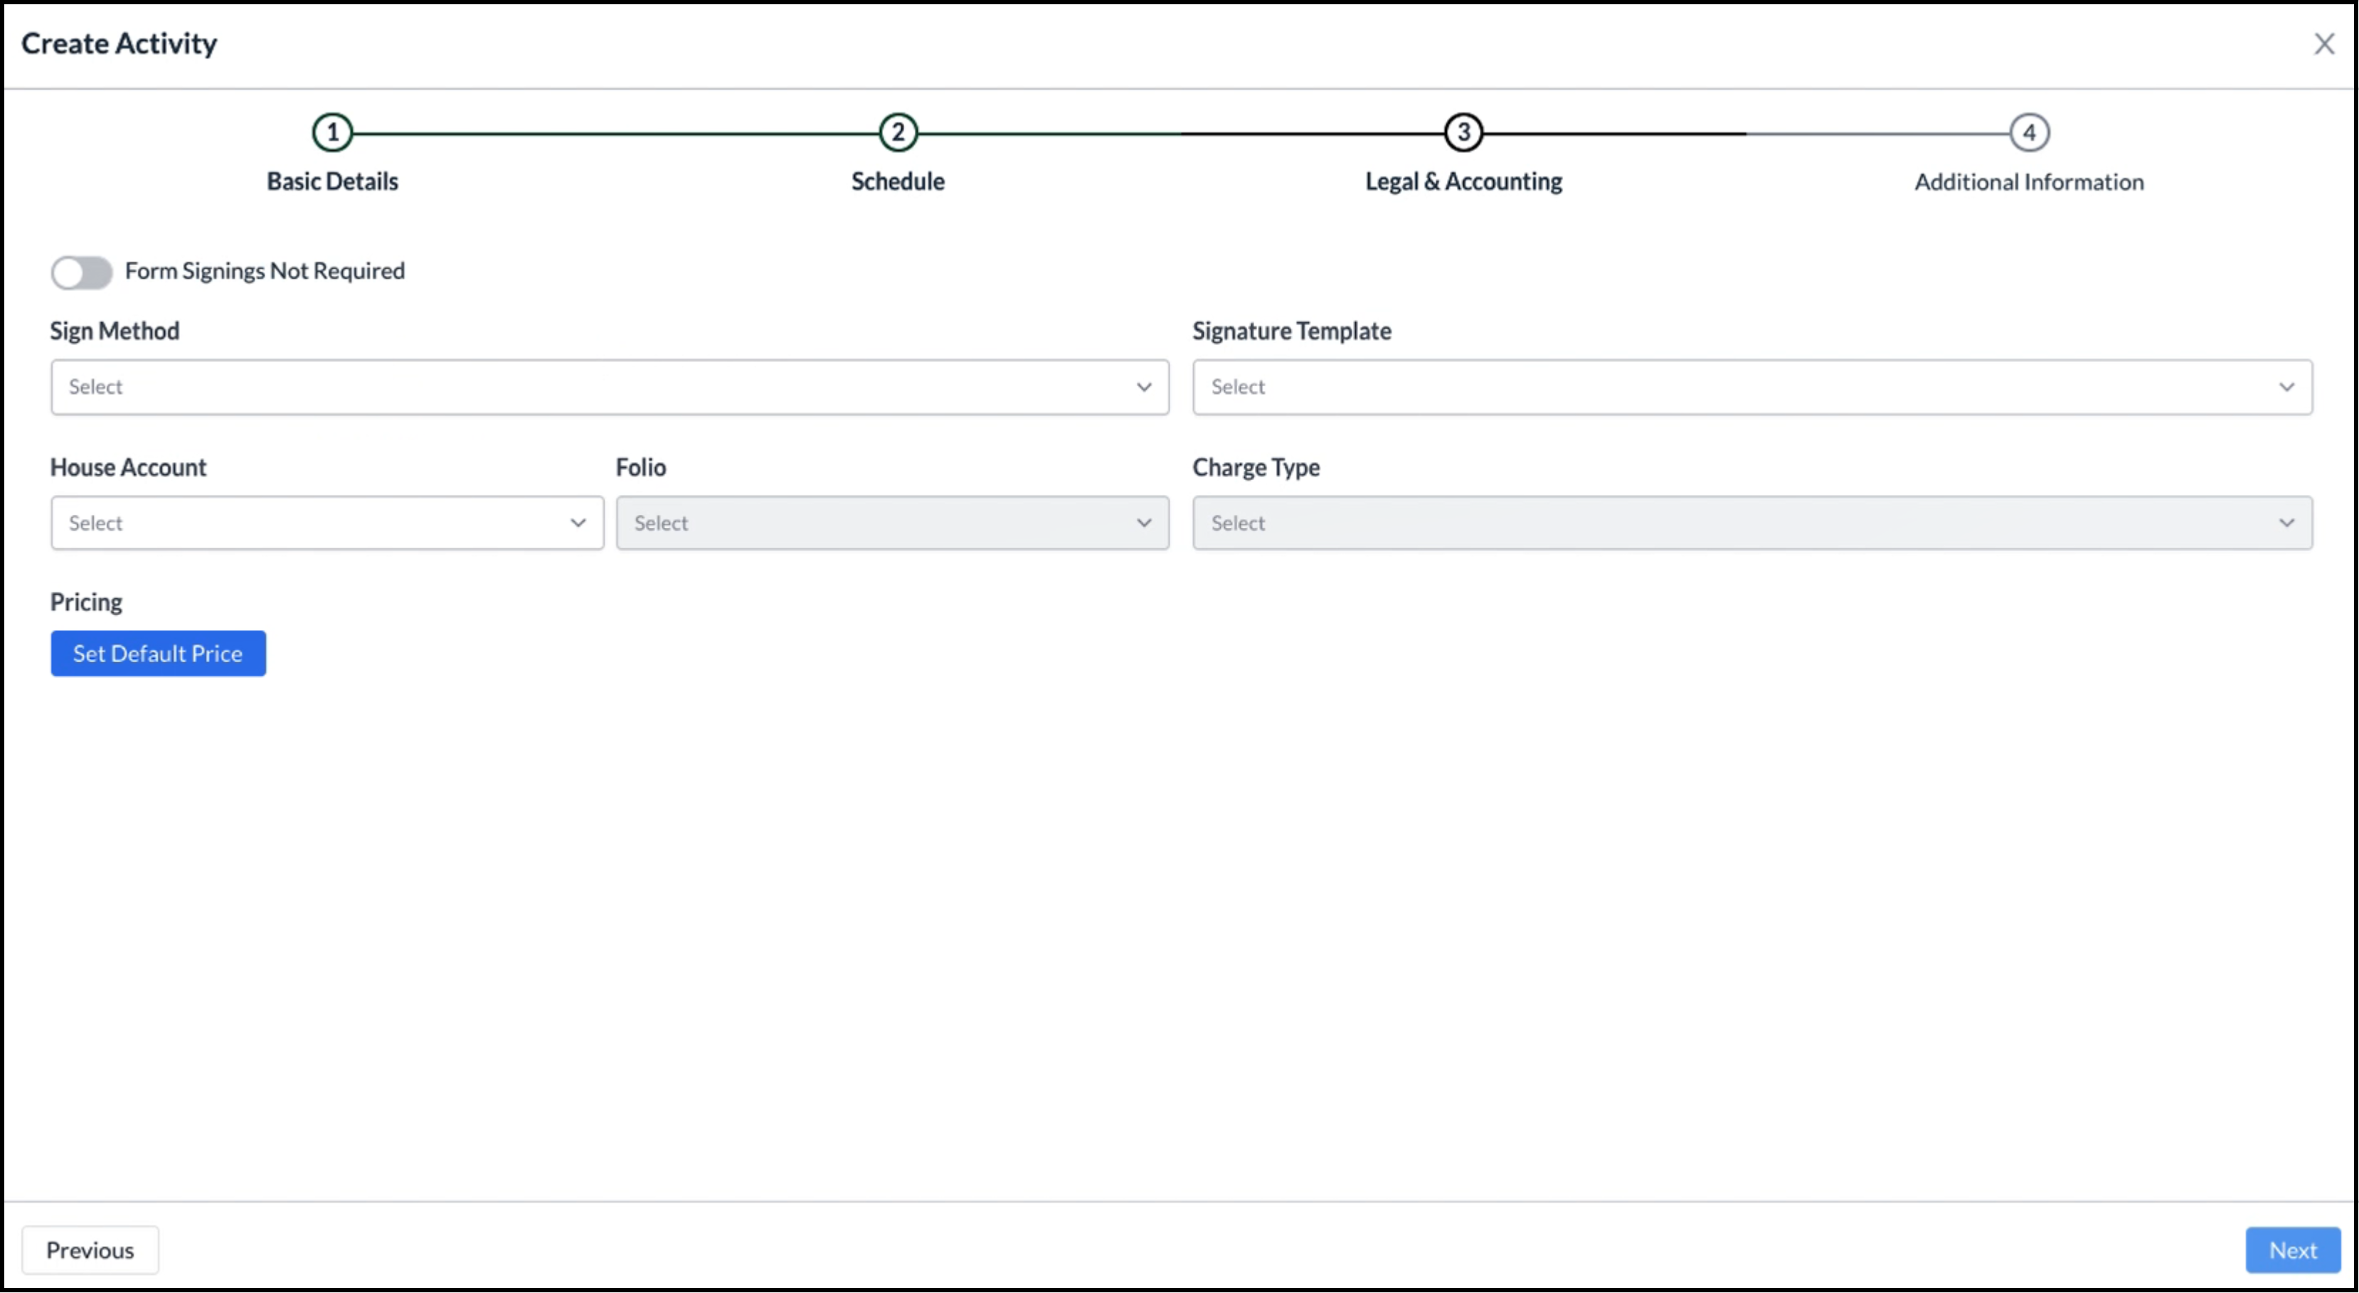
Task: Click the Folio dropdown chevron icon
Action: point(1144,523)
